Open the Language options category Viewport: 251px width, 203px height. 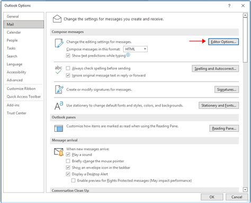pos(24,64)
